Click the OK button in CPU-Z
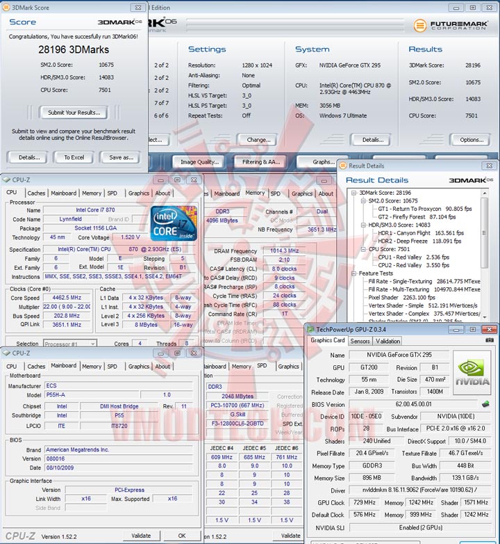Screen dimensions: 500x544 click(x=182, y=536)
